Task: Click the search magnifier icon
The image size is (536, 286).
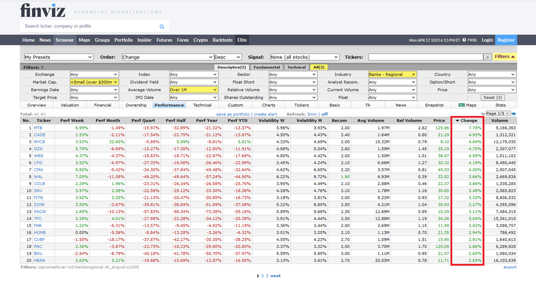Action: tap(162, 26)
